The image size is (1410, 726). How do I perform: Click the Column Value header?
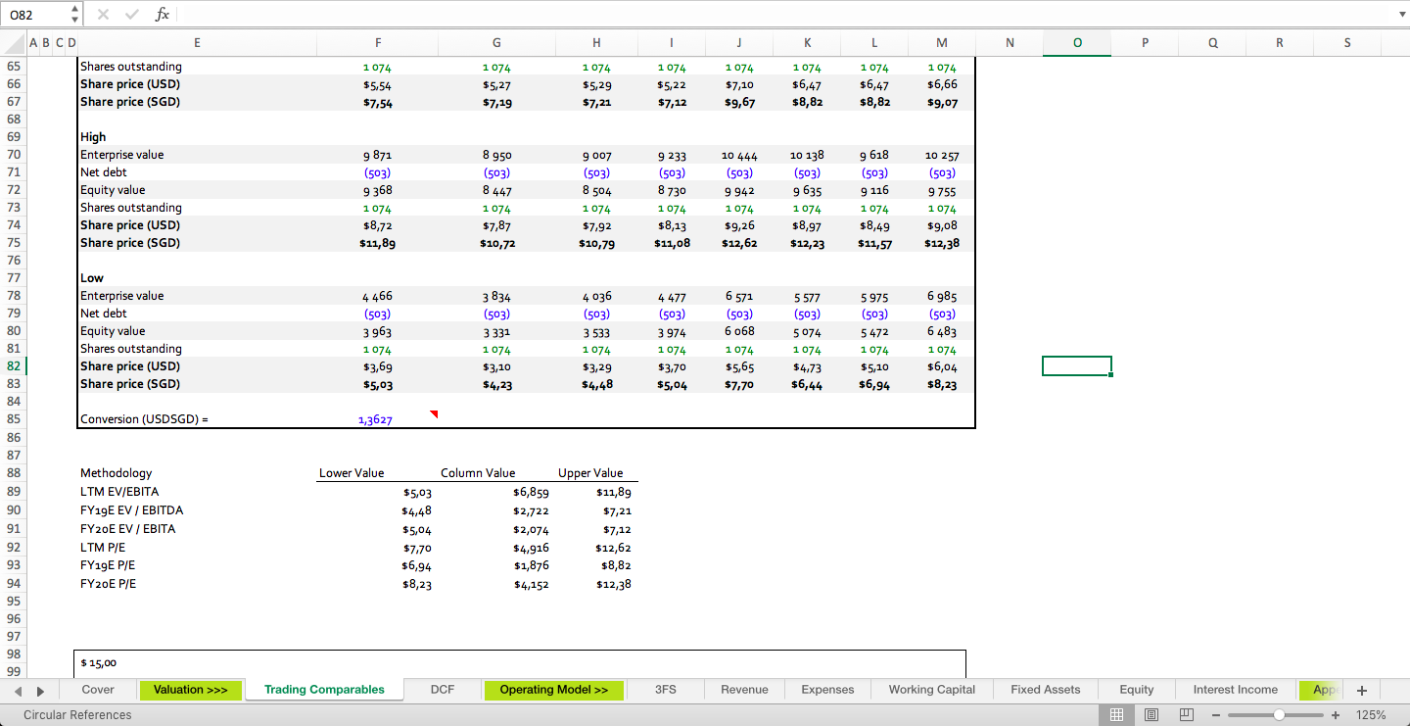click(478, 473)
